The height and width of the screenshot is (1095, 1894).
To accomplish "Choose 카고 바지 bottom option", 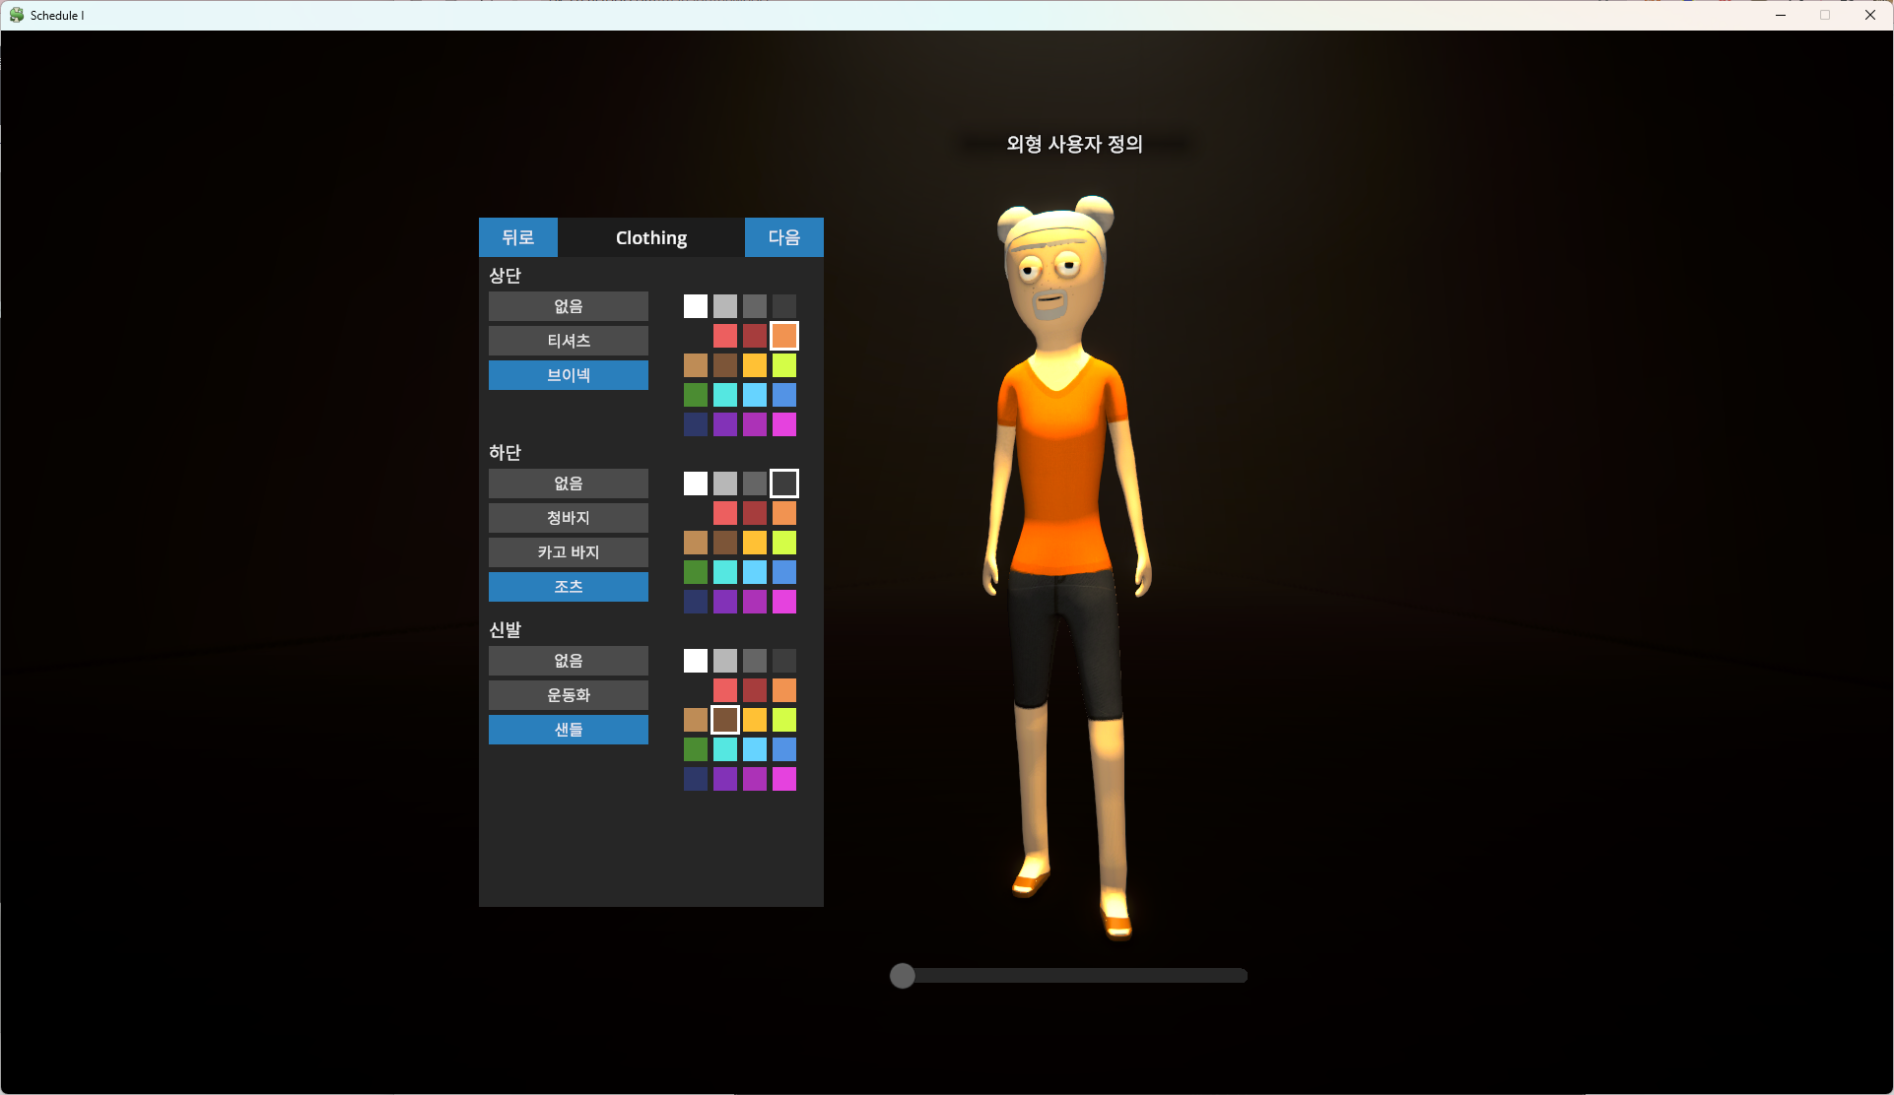I will (x=568, y=552).
